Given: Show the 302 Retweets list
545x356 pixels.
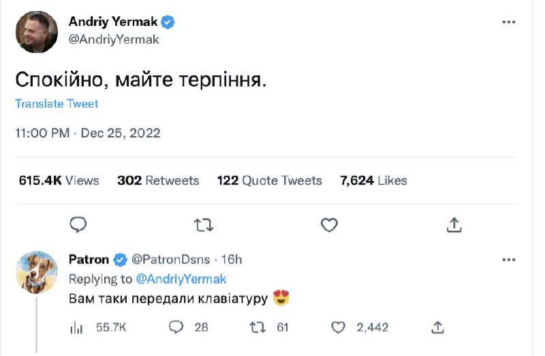Looking at the screenshot, I should tap(158, 180).
